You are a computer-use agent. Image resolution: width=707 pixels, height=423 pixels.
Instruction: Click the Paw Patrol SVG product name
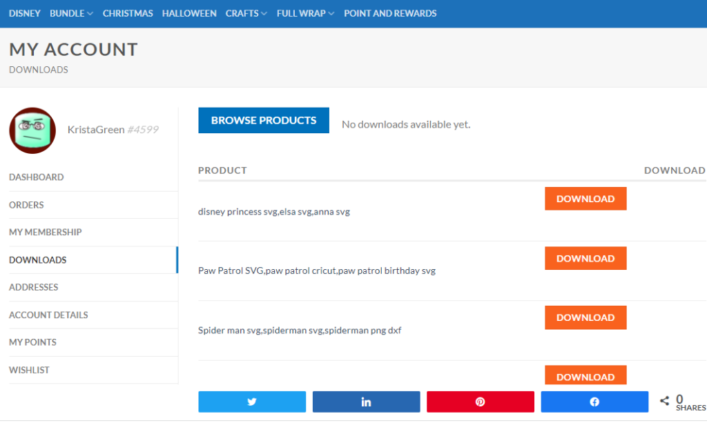[317, 270]
